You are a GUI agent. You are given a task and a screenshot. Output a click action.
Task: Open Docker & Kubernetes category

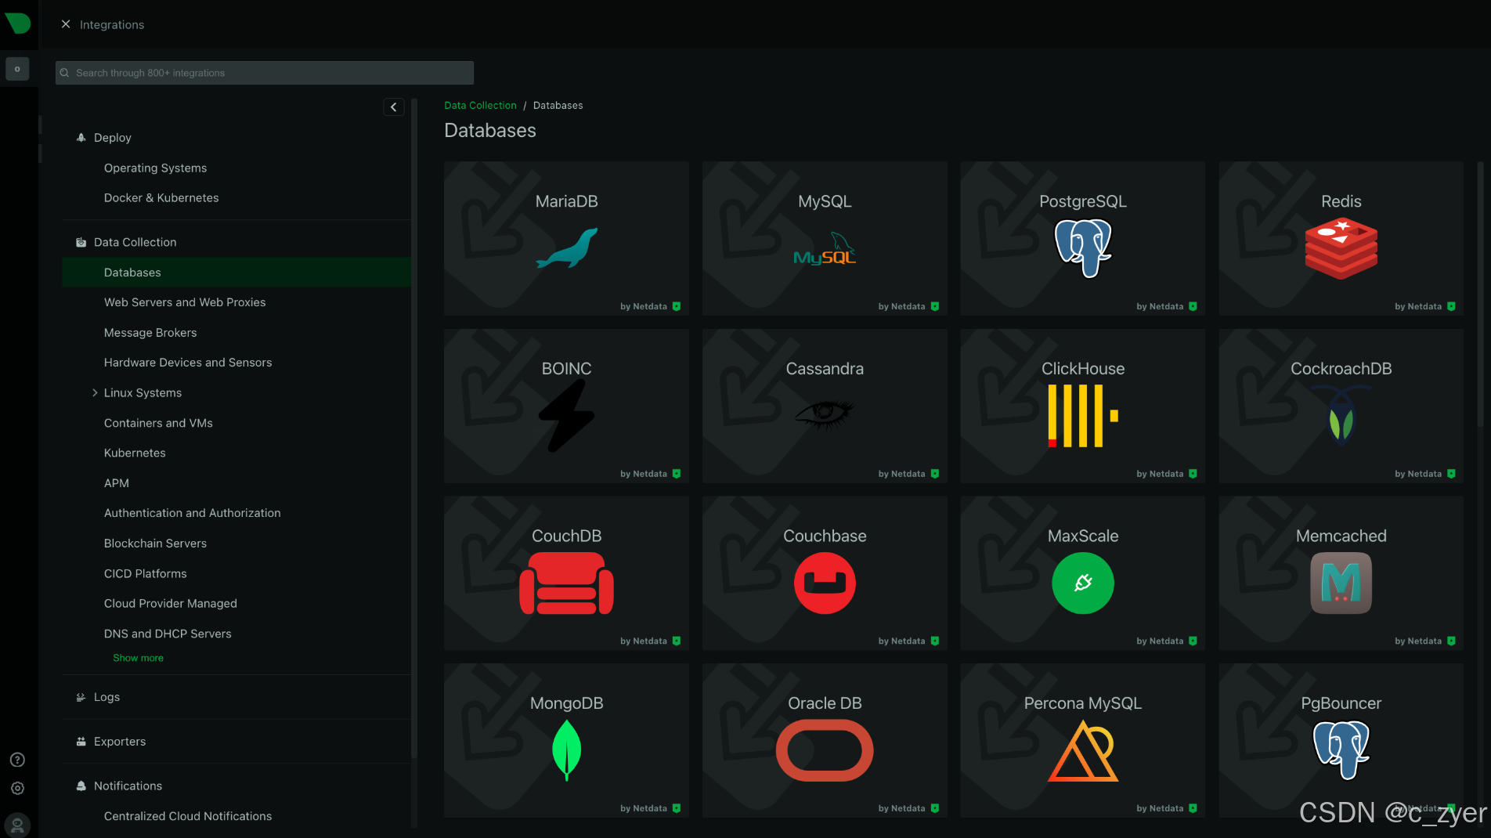coord(161,197)
